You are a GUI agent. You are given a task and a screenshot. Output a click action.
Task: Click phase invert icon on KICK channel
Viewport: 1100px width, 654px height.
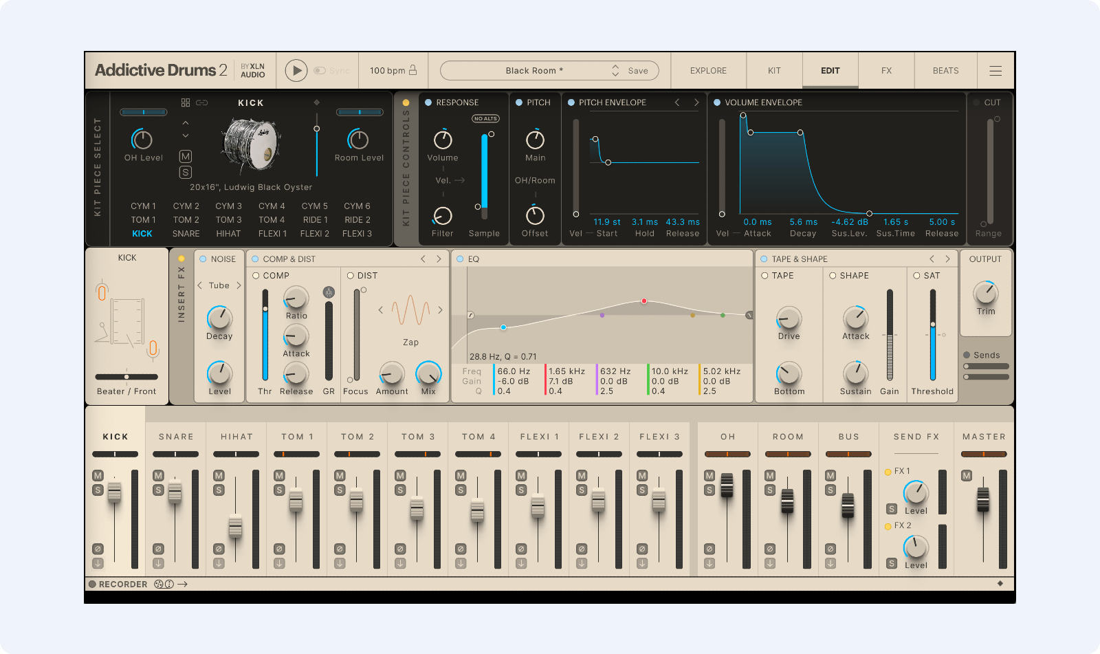click(98, 549)
